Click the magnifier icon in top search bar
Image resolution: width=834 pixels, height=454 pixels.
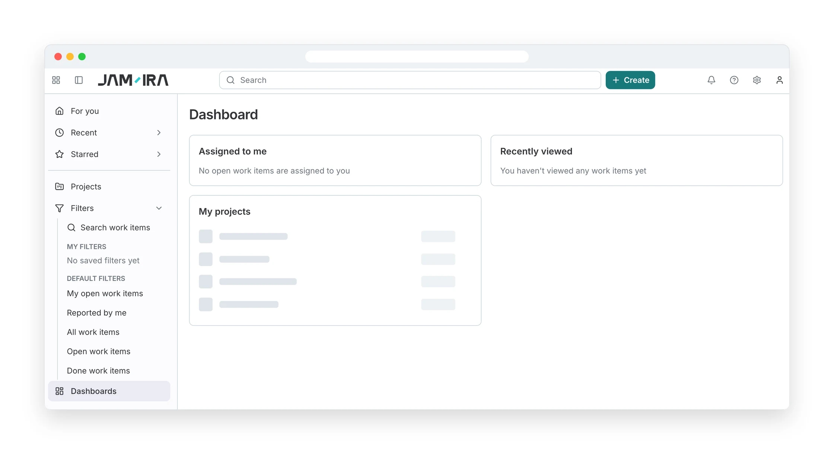click(x=230, y=80)
